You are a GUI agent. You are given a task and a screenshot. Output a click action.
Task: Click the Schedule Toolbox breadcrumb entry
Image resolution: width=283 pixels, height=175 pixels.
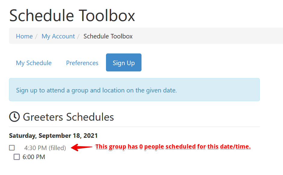point(108,36)
